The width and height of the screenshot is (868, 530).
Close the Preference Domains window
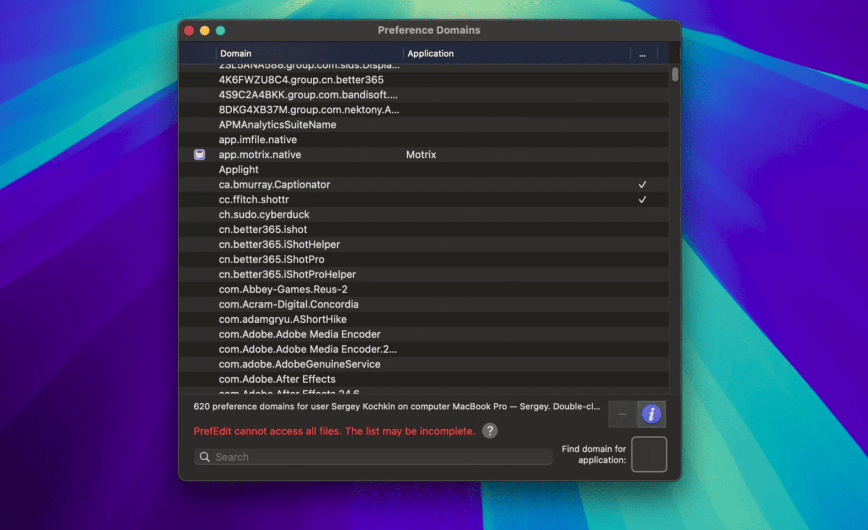coord(189,31)
